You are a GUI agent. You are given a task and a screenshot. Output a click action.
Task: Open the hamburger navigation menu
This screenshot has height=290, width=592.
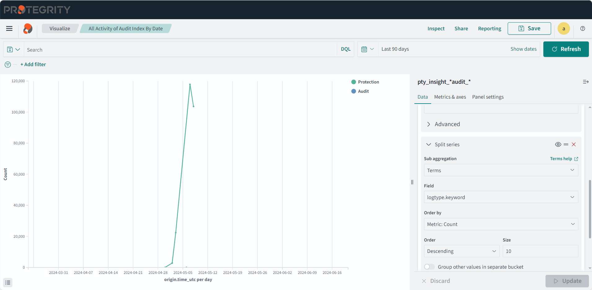tap(9, 28)
